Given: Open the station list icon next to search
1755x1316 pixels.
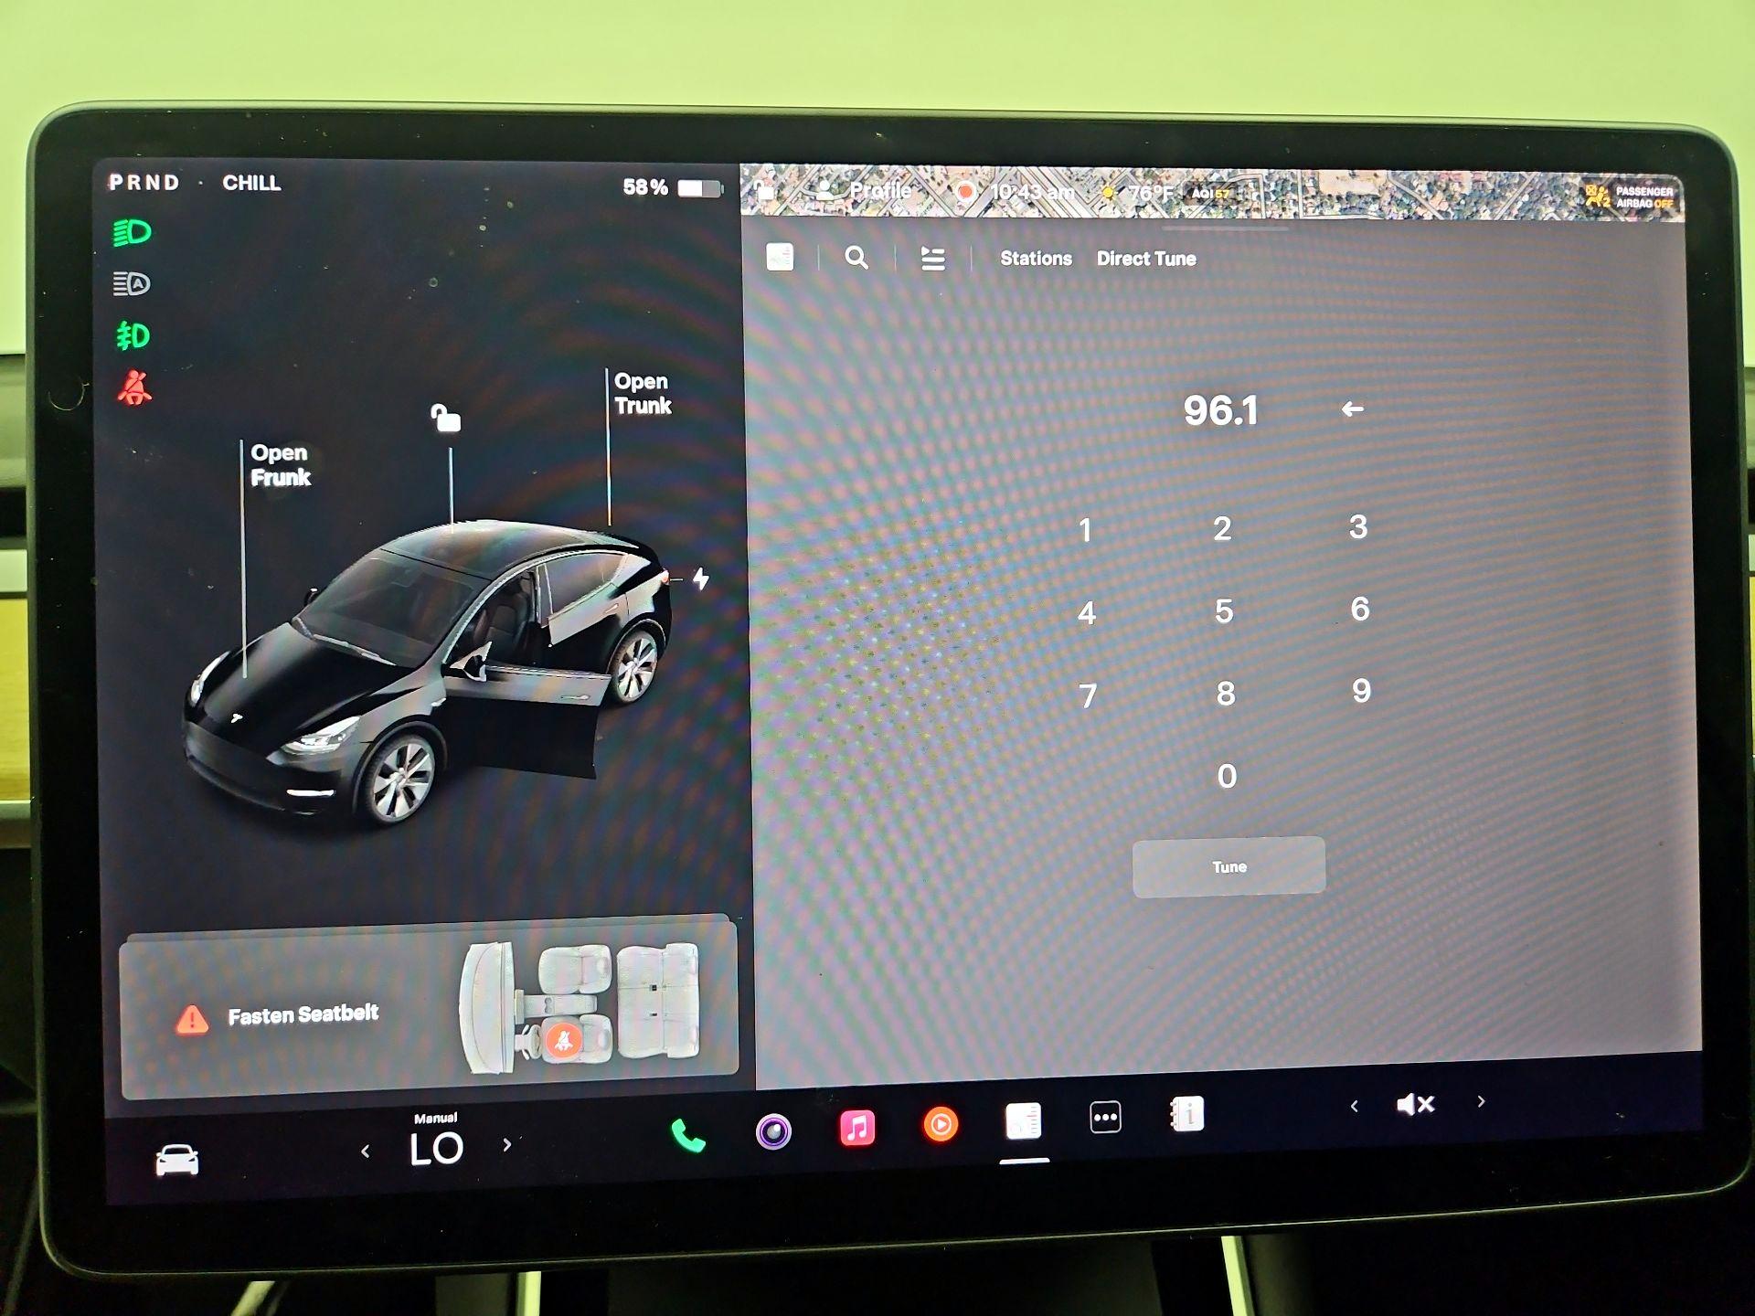Looking at the screenshot, I should point(931,259).
